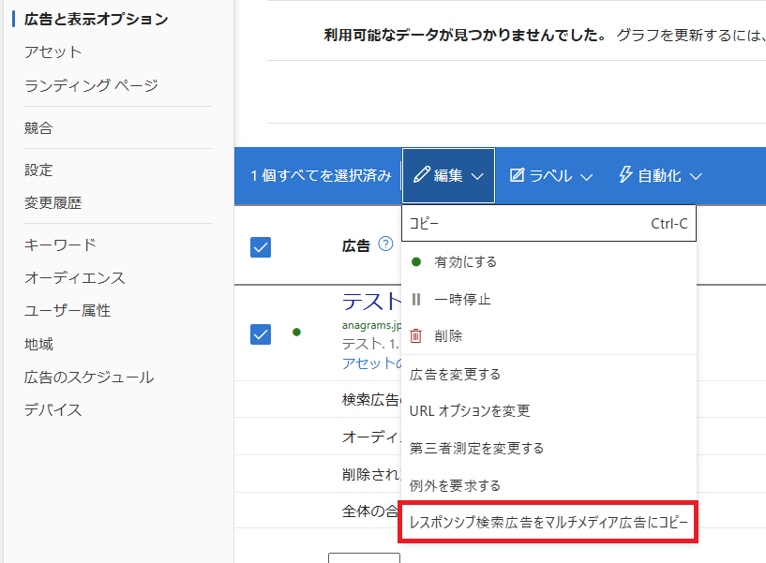The height and width of the screenshot is (563, 766).
Task: Collapse the 編集 dropdown chevron
Action: pos(477,176)
